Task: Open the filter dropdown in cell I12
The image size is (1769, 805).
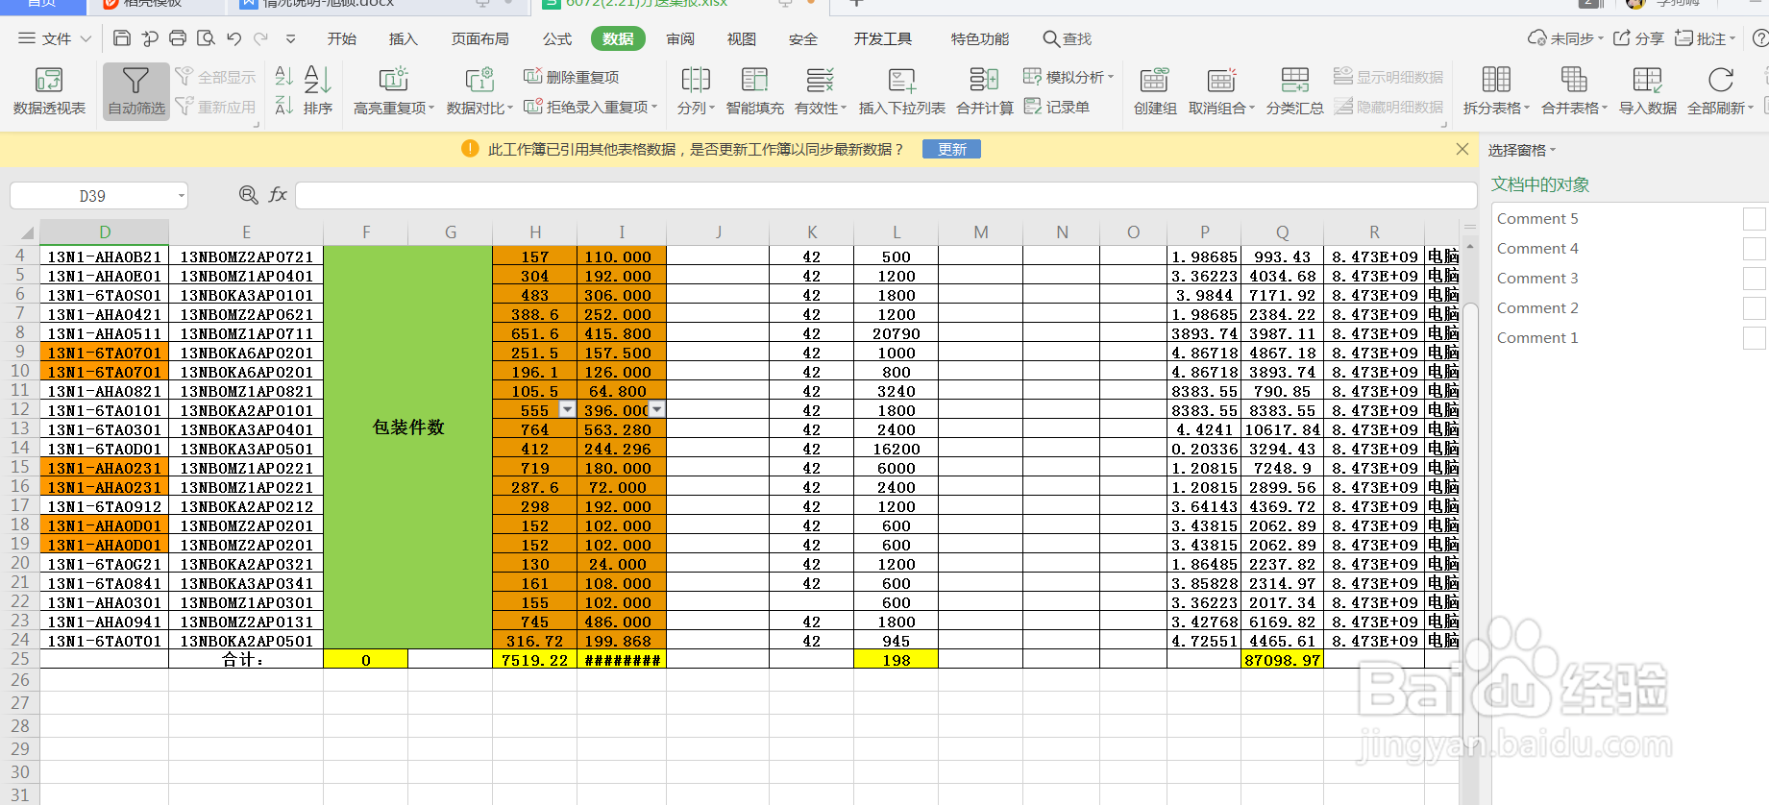Action: [656, 409]
